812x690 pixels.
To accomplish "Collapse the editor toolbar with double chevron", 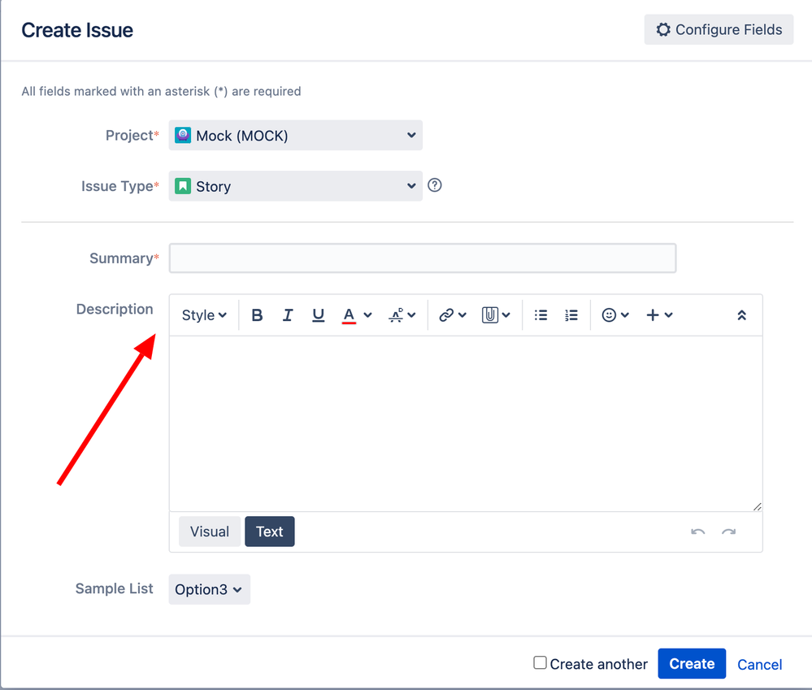I will point(741,315).
